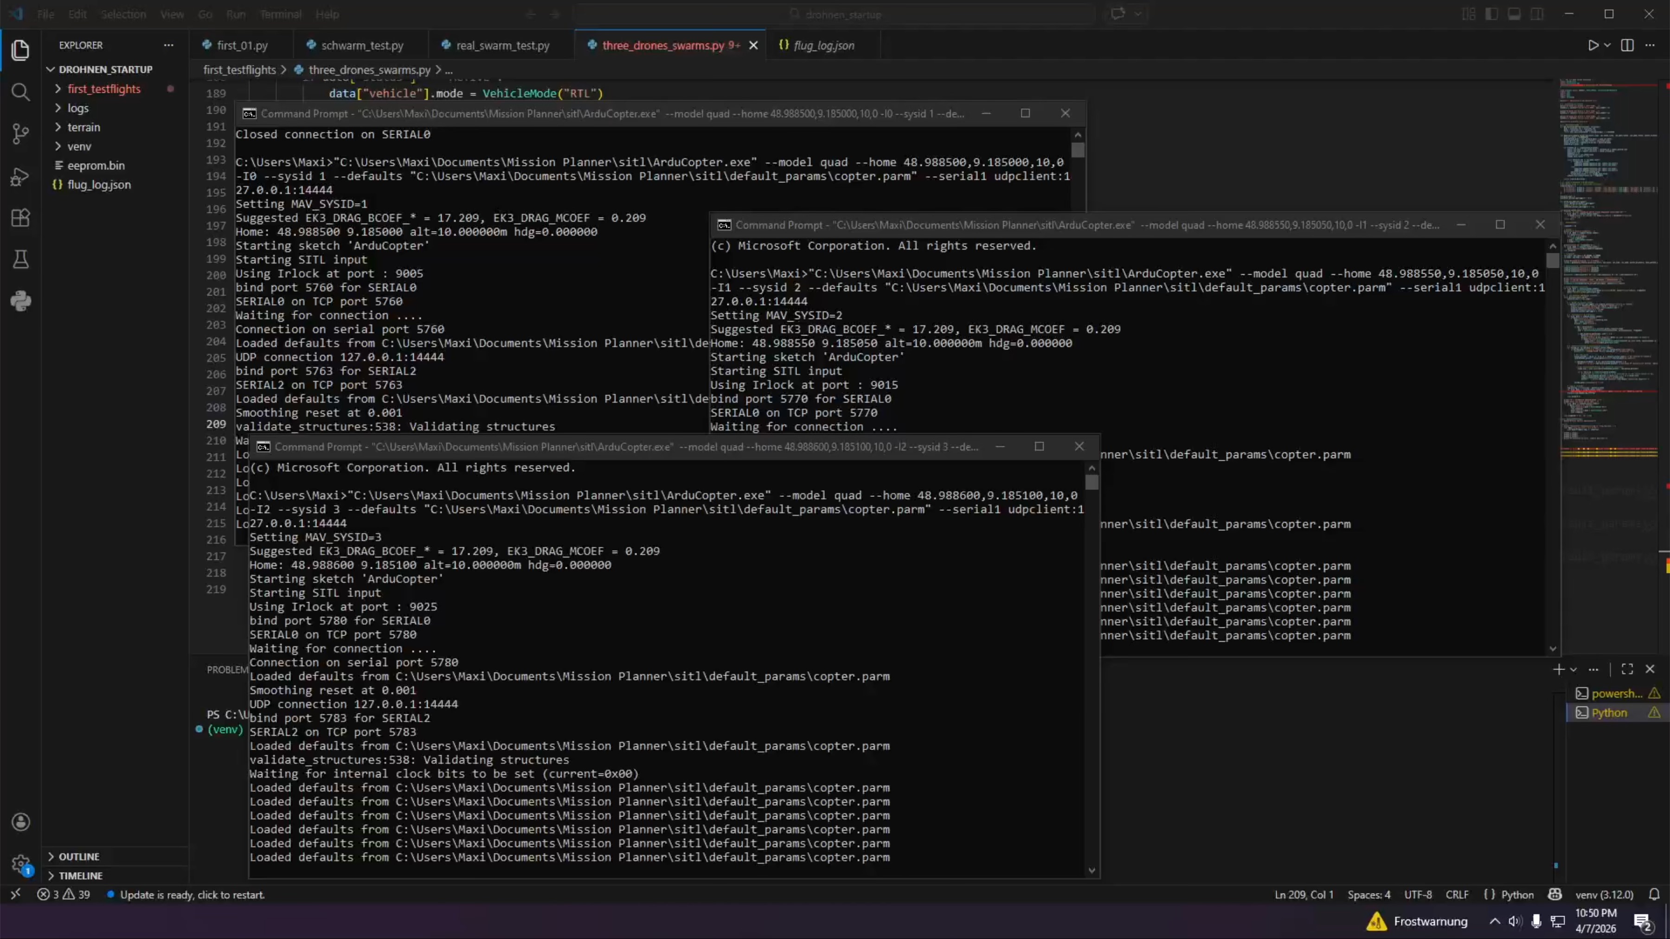Viewport: 1670px width, 939px height.
Task: Toggle the panel layout icon
Action: pyautogui.click(x=1515, y=14)
